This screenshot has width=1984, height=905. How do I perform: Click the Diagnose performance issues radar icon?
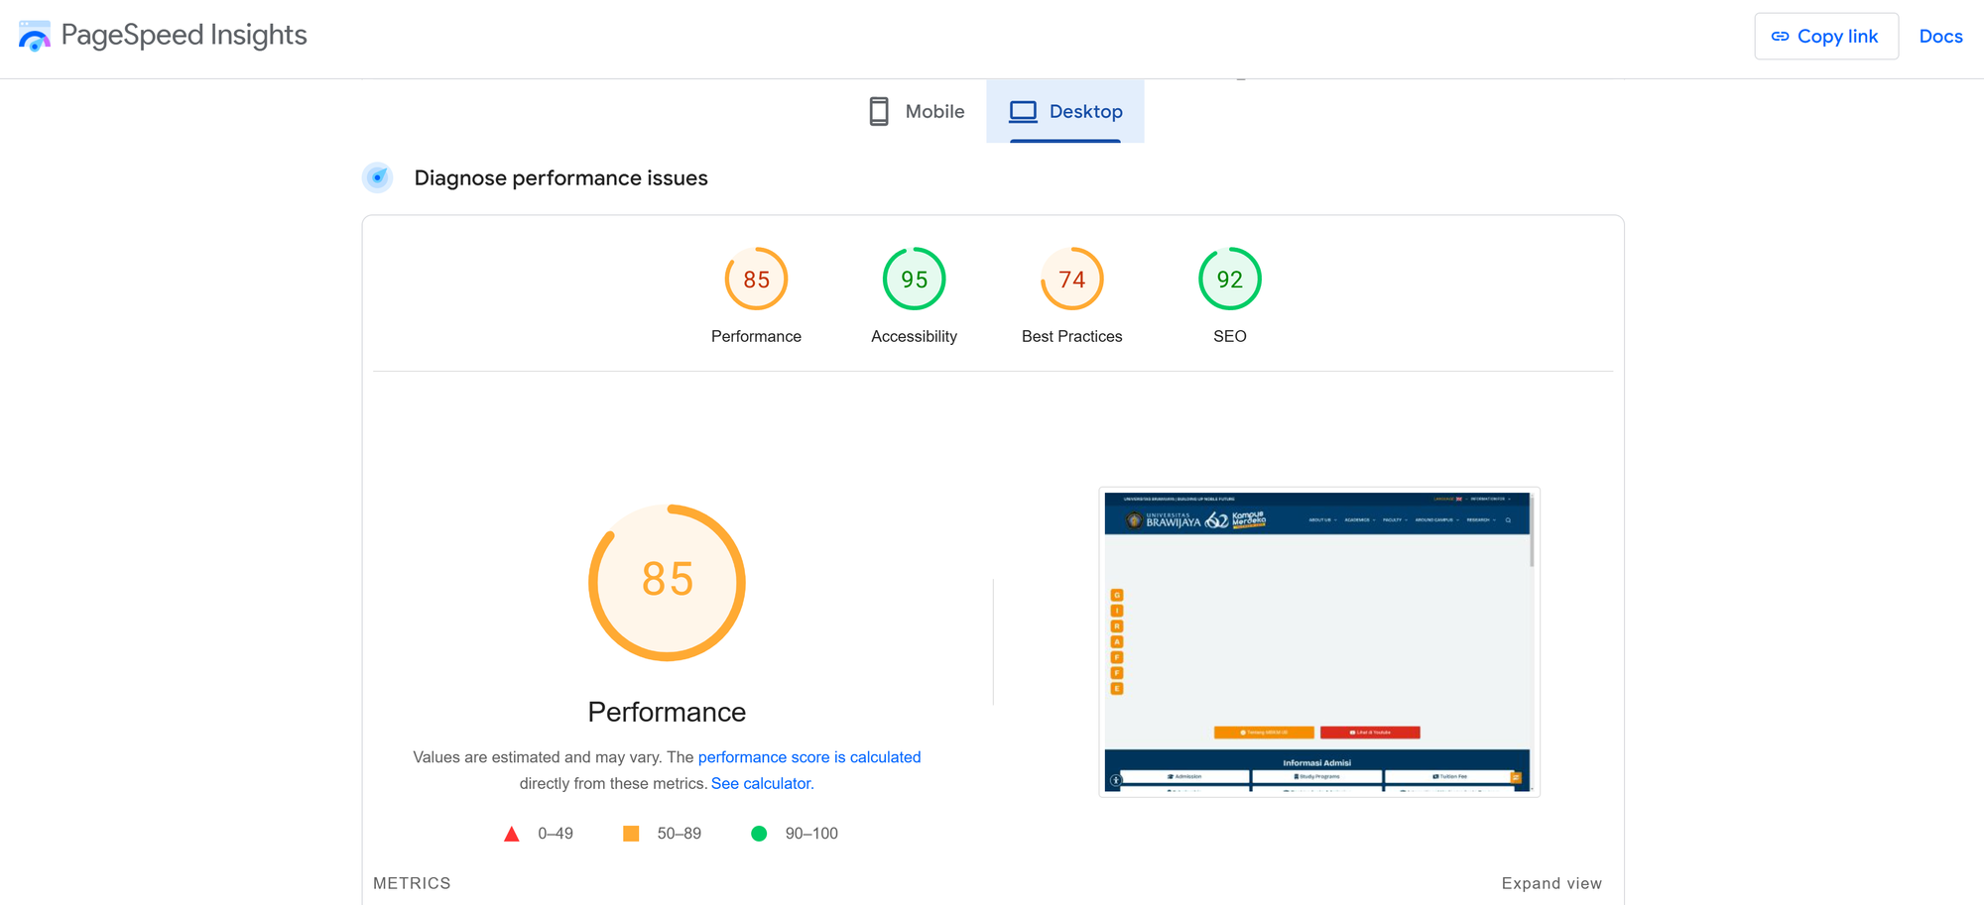(377, 177)
